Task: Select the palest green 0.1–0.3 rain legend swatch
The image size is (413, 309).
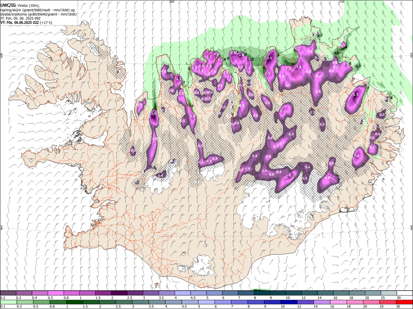Action: pyautogui.click(x=8, y=302)
